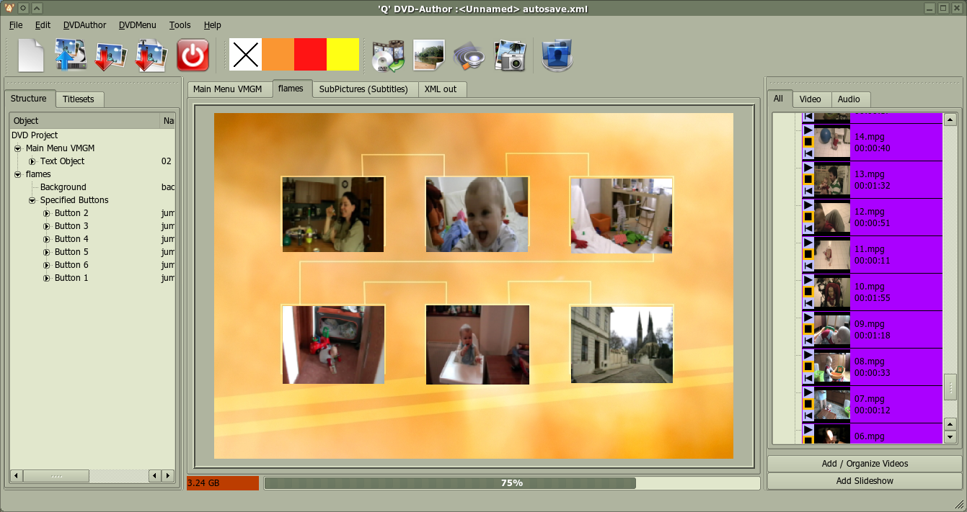Expand the Button 3 tree node

[x=47, y=226]
